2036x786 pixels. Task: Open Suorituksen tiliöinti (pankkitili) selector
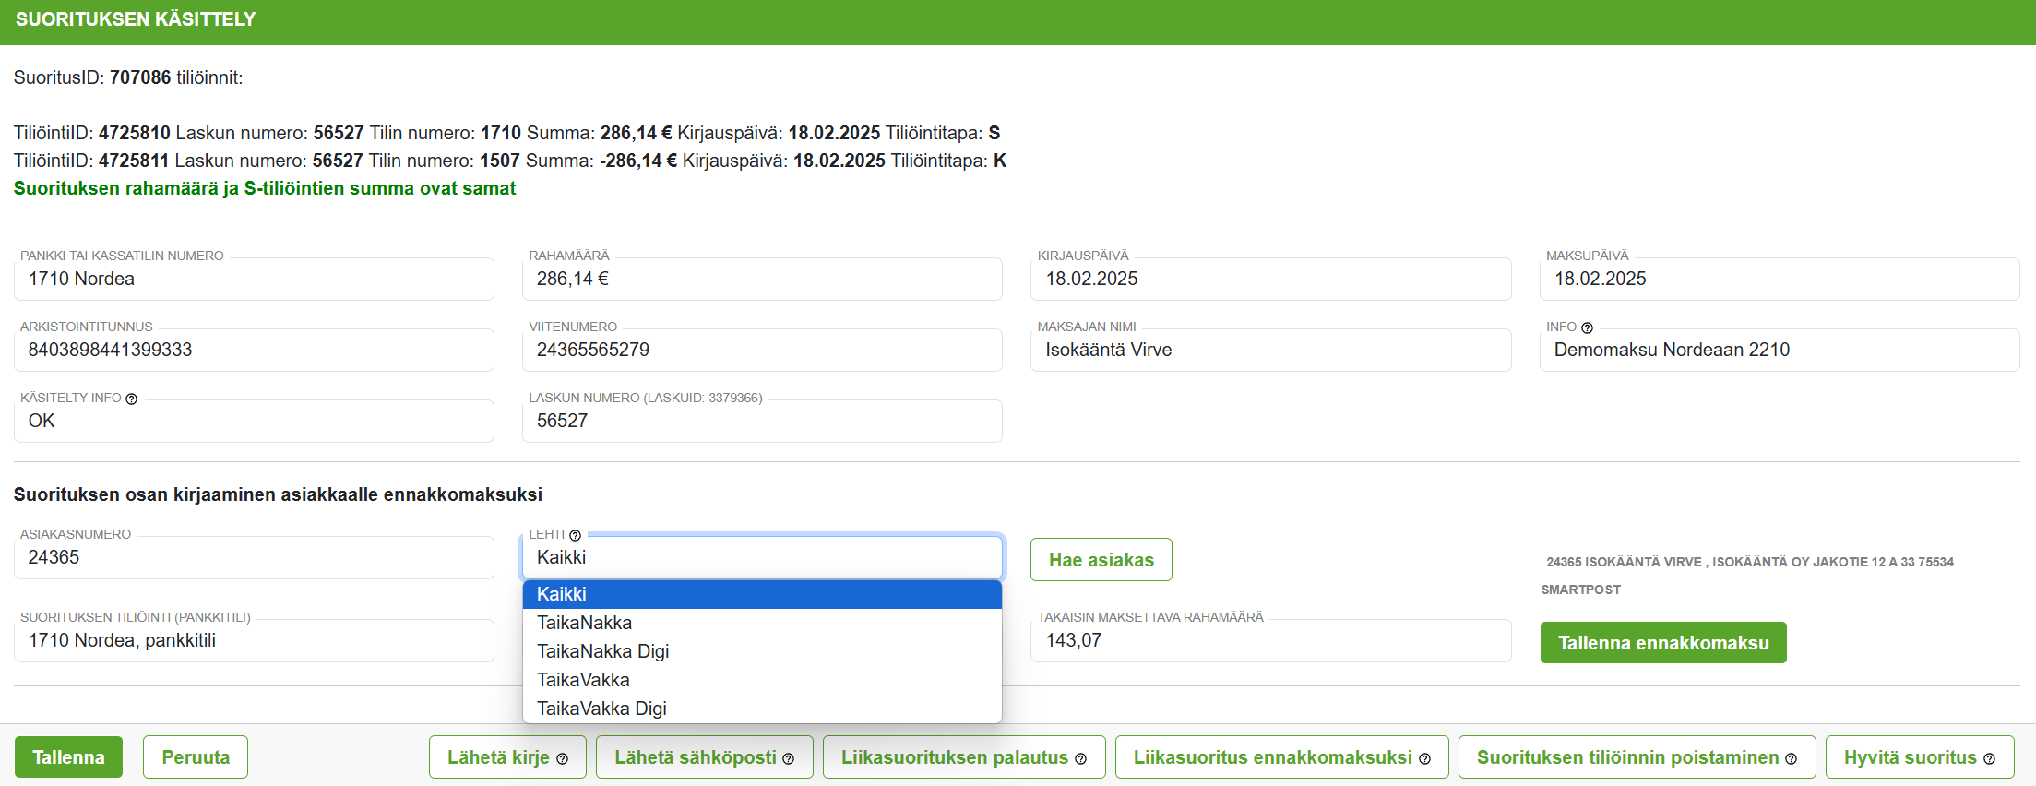tap(254, 640)
